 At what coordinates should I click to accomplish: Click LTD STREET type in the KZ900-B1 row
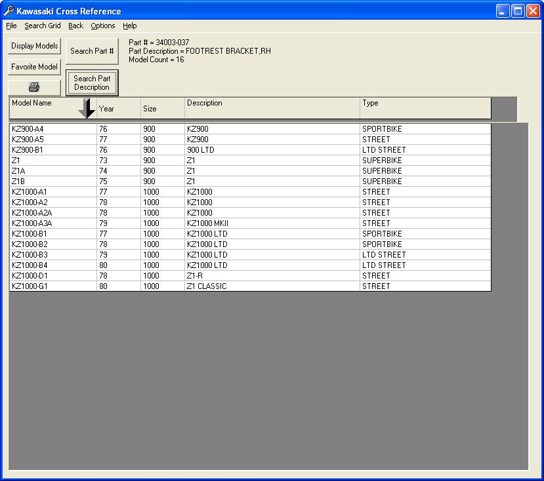point(425,149)
